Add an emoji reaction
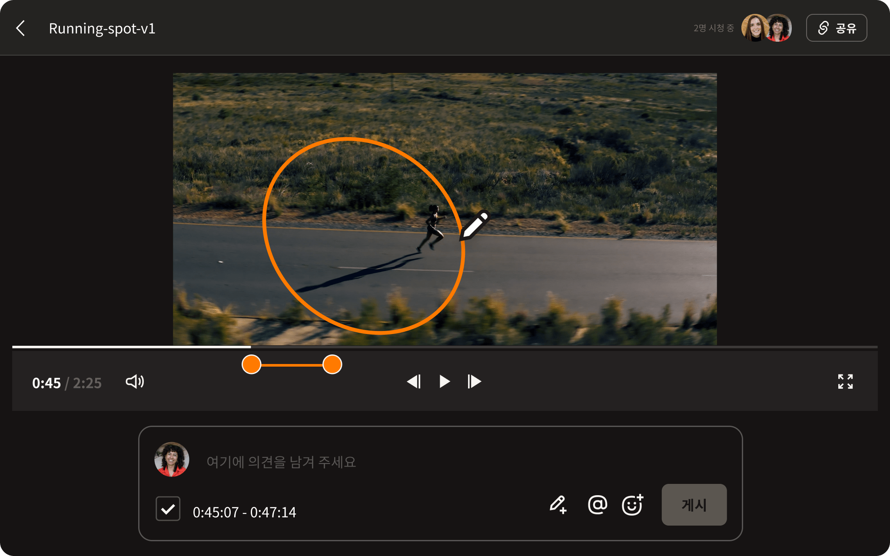This screenshot has height=556, width=890. (633, 505)
